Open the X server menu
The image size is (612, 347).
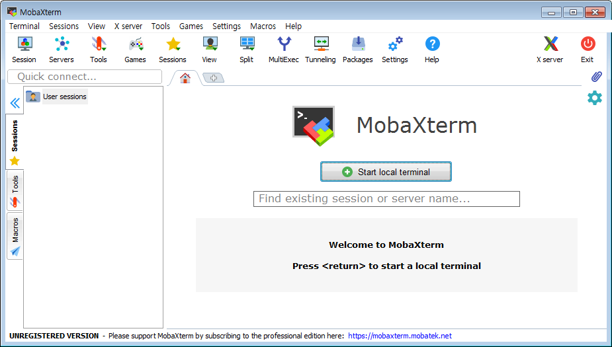click(128, 26)
